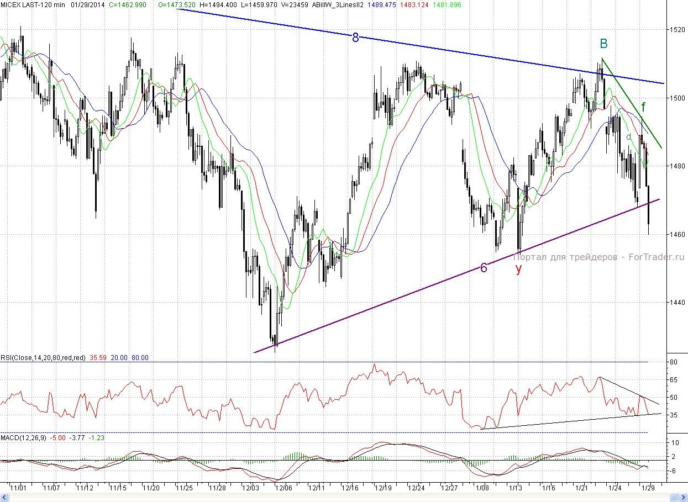Click the 12/24 date axis label
The width and height of the screenshot is (688, 502).
tap(416, 488)
